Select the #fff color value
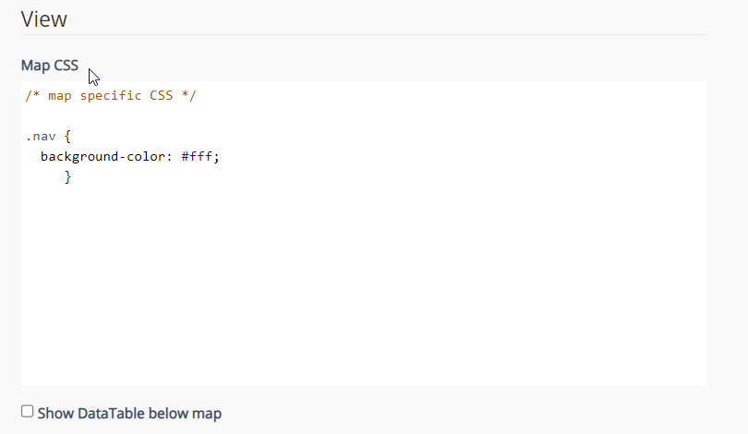Image resolution: width=748 pixels, height=434 pixels. click(197, 156)
